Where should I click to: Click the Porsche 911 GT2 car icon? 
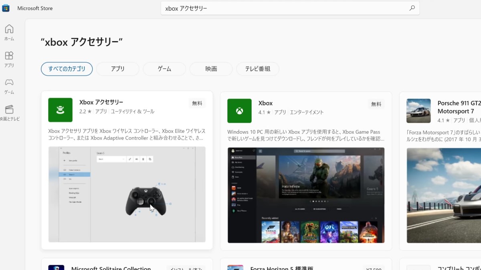point(418,111)
